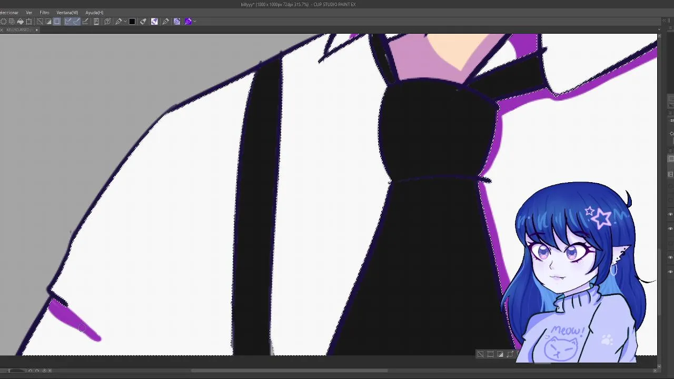
Task: Expand the dropdown arrow next to the pen icon
Action: pos(125,22)
